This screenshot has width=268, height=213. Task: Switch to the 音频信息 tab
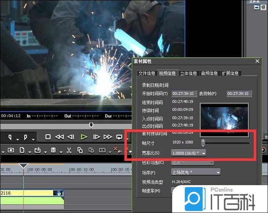click(x=209, y=73)
